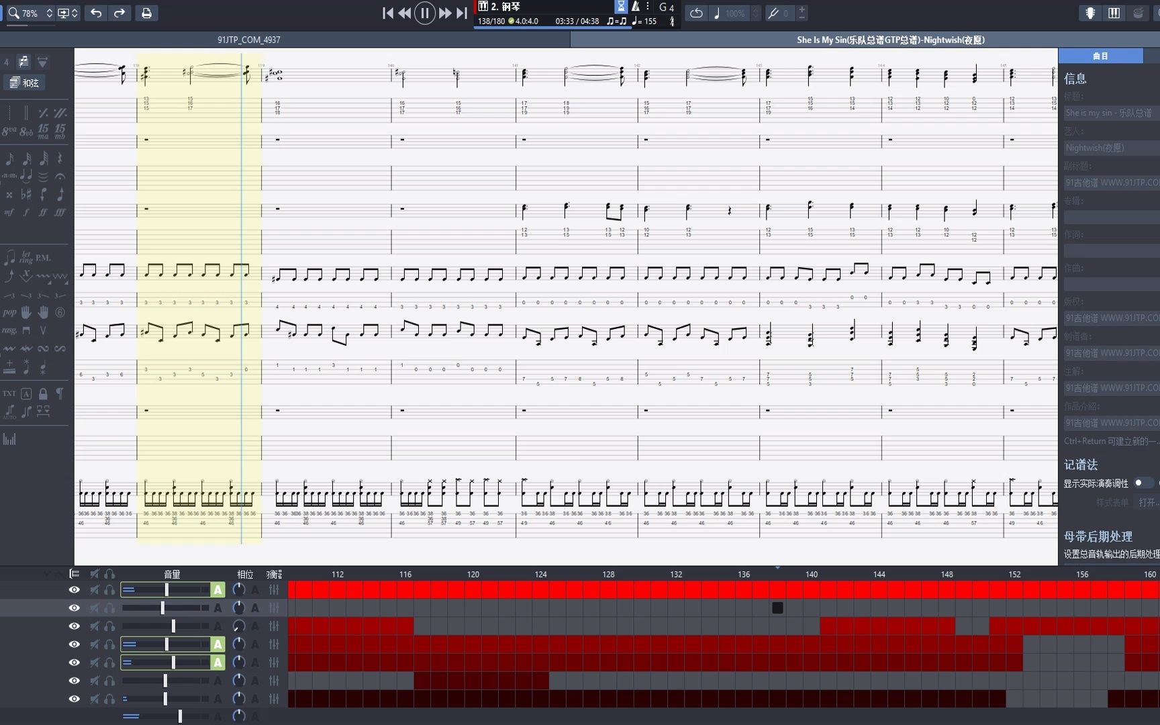Toggle the loop playback icon
The width and height of the screenshot is (1160, 725).
click(696, 13)
